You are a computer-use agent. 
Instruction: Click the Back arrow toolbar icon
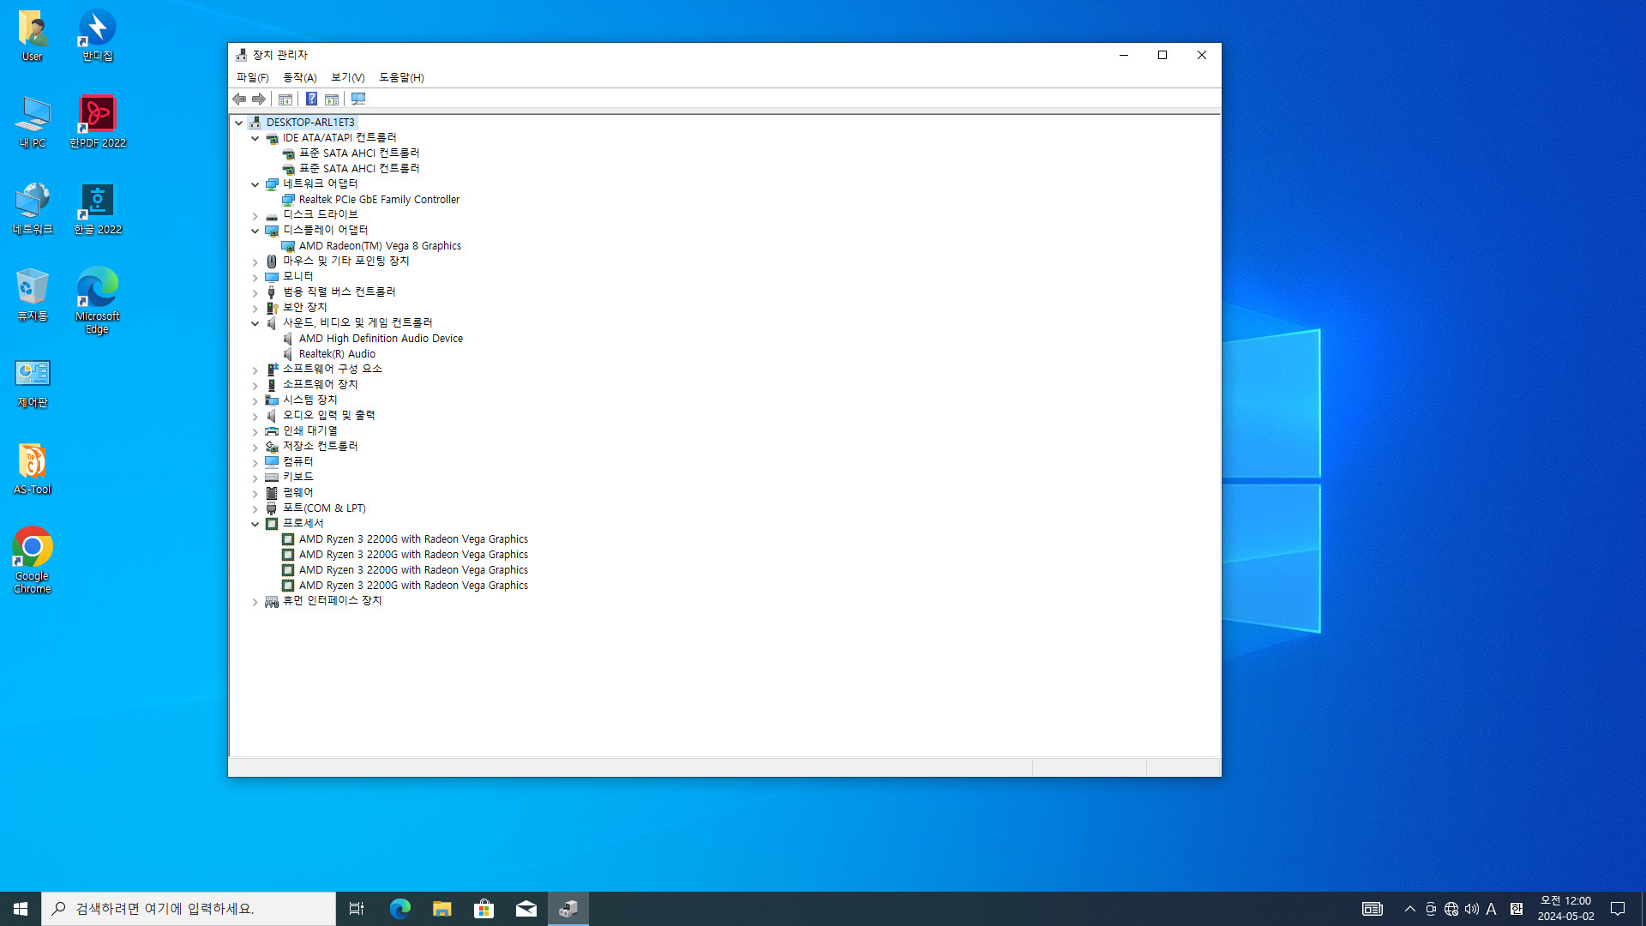pos(239,99)
